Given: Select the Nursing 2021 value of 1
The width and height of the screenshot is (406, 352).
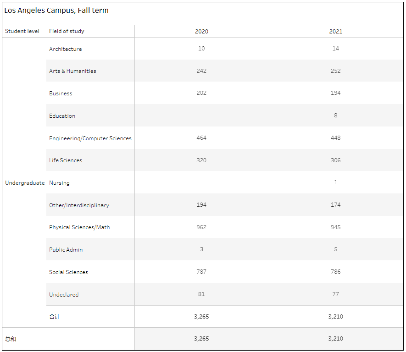Looking at the screenshot, I should (x=335, y=182).
